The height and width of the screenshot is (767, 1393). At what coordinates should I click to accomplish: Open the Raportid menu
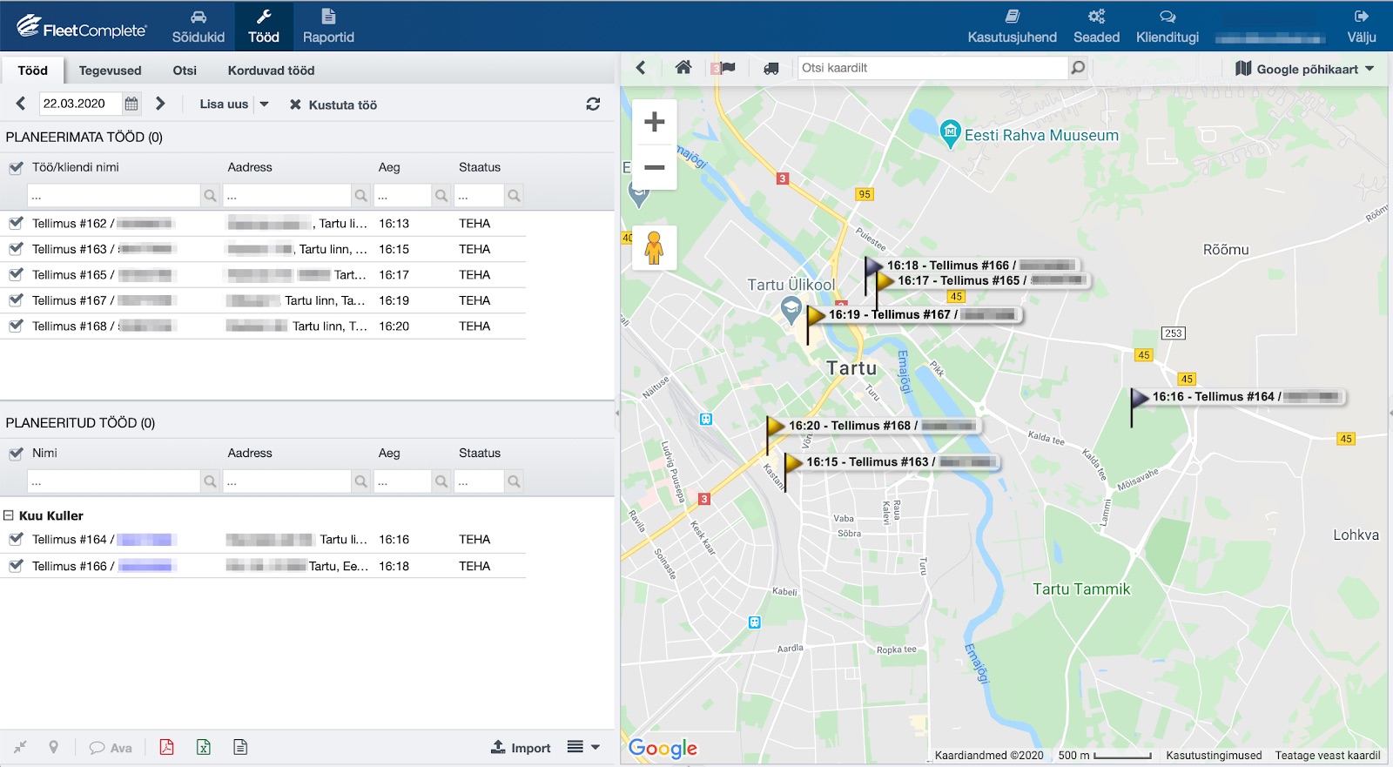328,26
